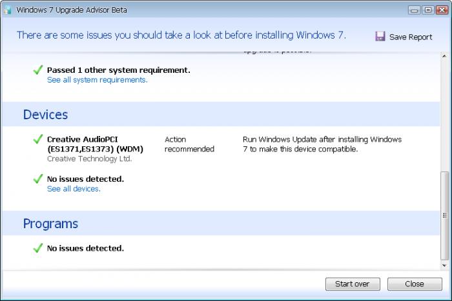Screen dimensions: 452x301
Task: Click the vertical scrollbar thumb
Action: pyautogui.click(x=444, y=216)
